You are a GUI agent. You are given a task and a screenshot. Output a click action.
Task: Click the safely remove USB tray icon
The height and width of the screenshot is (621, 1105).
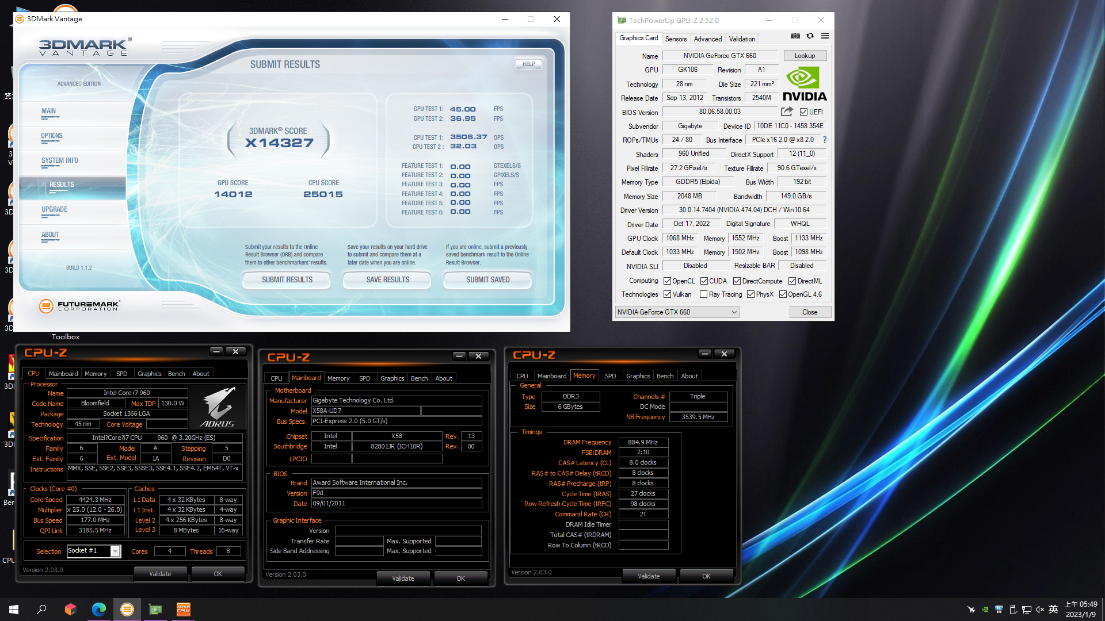tap(1013, 609)
